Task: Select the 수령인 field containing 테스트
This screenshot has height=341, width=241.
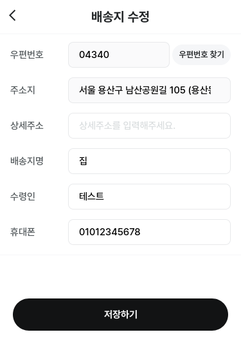Action: click(149, 197)
